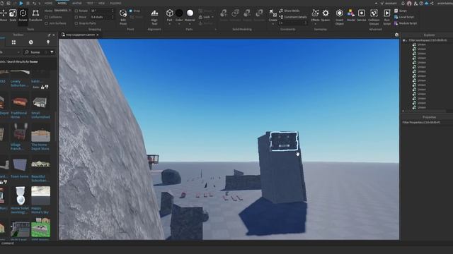Screen dimensions: 453x254
Task: Click the share icon at top right
Action: point(432,4)
